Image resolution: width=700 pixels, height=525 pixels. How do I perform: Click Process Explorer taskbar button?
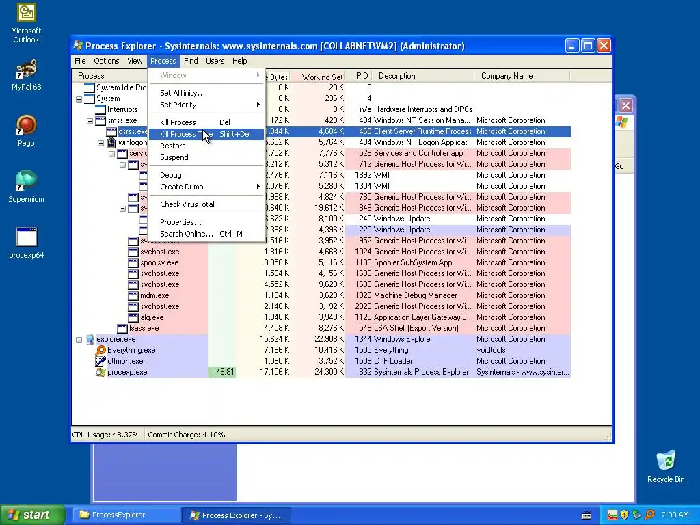pos(237,515)
